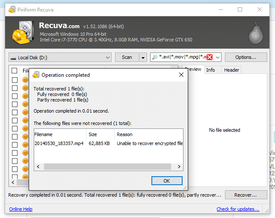Screen dimensions: 275x218
Task: Close the Operation completed dialog
Action: click(x=181, y=75)
